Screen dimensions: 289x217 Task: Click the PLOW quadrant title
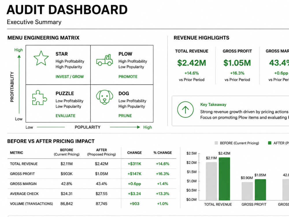pyautogui.click(x=125, y=54)
